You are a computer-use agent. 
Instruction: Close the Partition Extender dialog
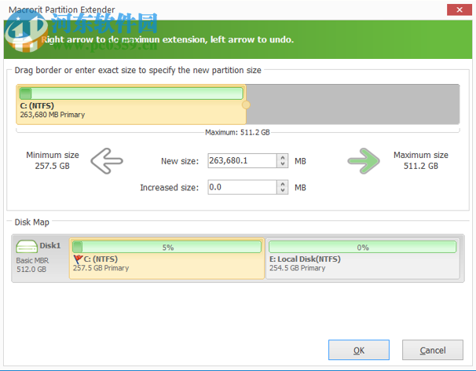pyautogui.click(x=460, y=9)
